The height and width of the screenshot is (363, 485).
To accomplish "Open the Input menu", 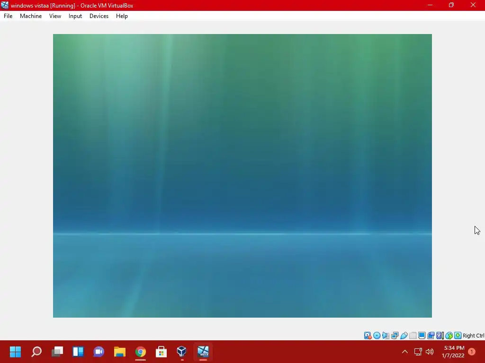I will [x=75, y=16].
